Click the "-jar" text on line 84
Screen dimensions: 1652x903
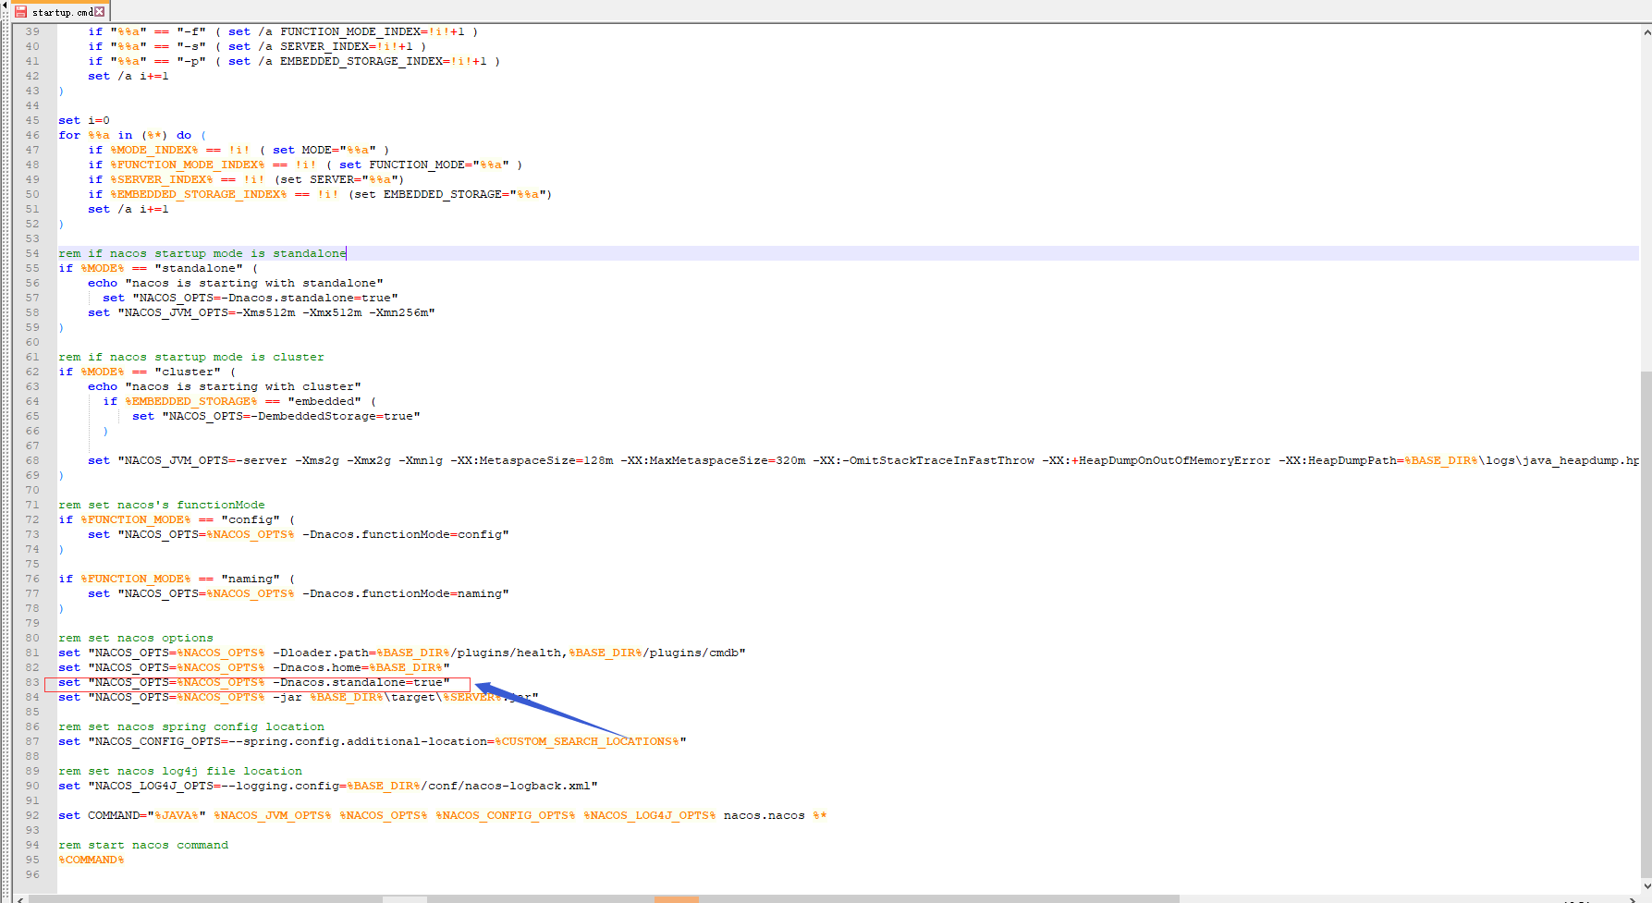coord(288,697)
